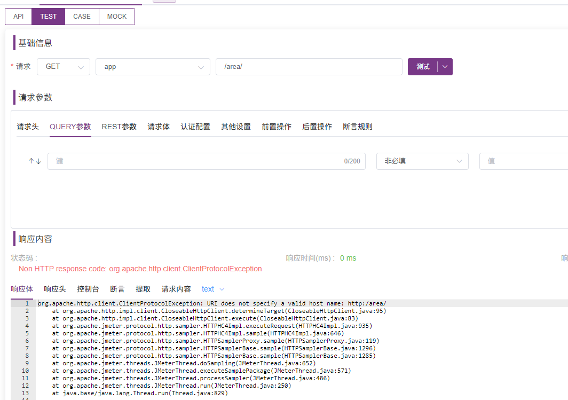Viewport: 568px width, 400px height.
Task: Expand the text format dropdown
Action: [x=213, y=289]
